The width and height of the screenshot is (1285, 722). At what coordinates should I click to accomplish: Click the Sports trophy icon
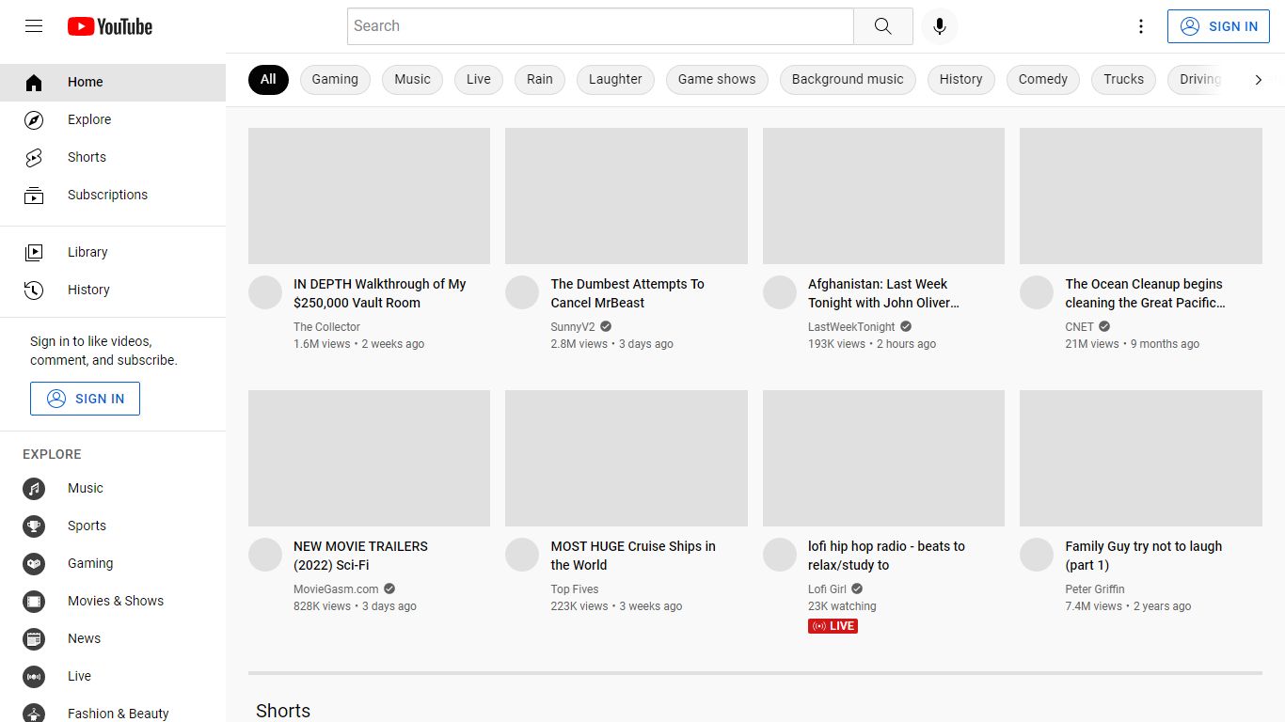34,526
